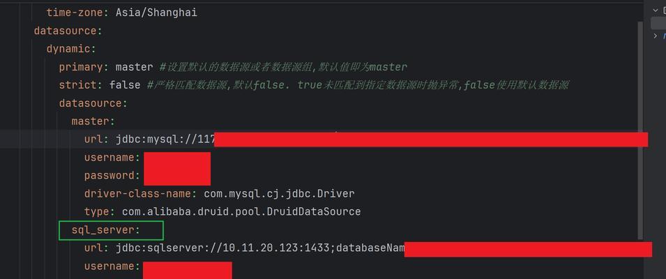The width and height of the screenshot is (666, 279).
Task: Click the primary: master value
Action: coord(134,67)
